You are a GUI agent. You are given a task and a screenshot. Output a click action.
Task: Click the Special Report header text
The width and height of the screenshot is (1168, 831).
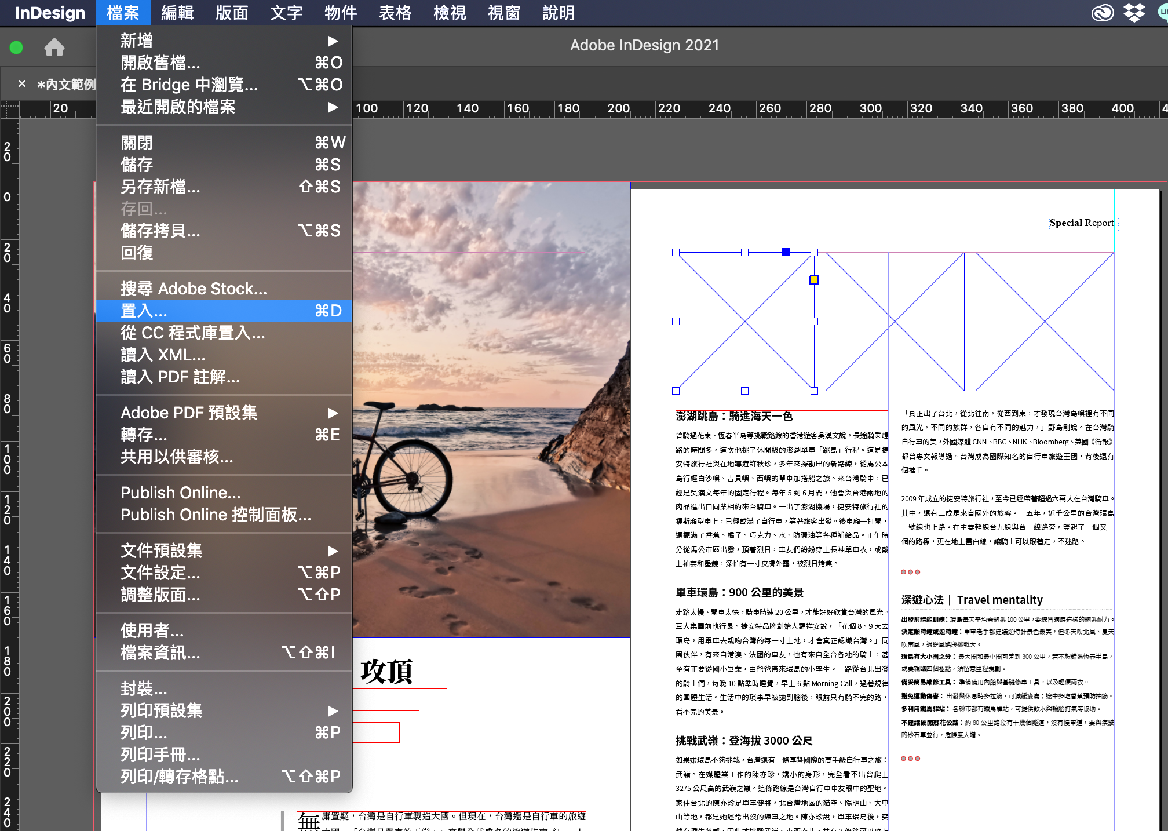pyautogui.click(x=1081, y=223)
